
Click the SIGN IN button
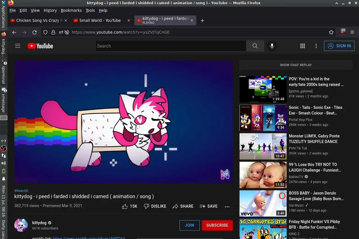(339, 46)
